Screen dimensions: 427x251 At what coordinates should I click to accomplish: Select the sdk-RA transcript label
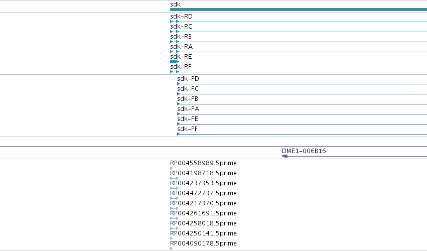181,47
